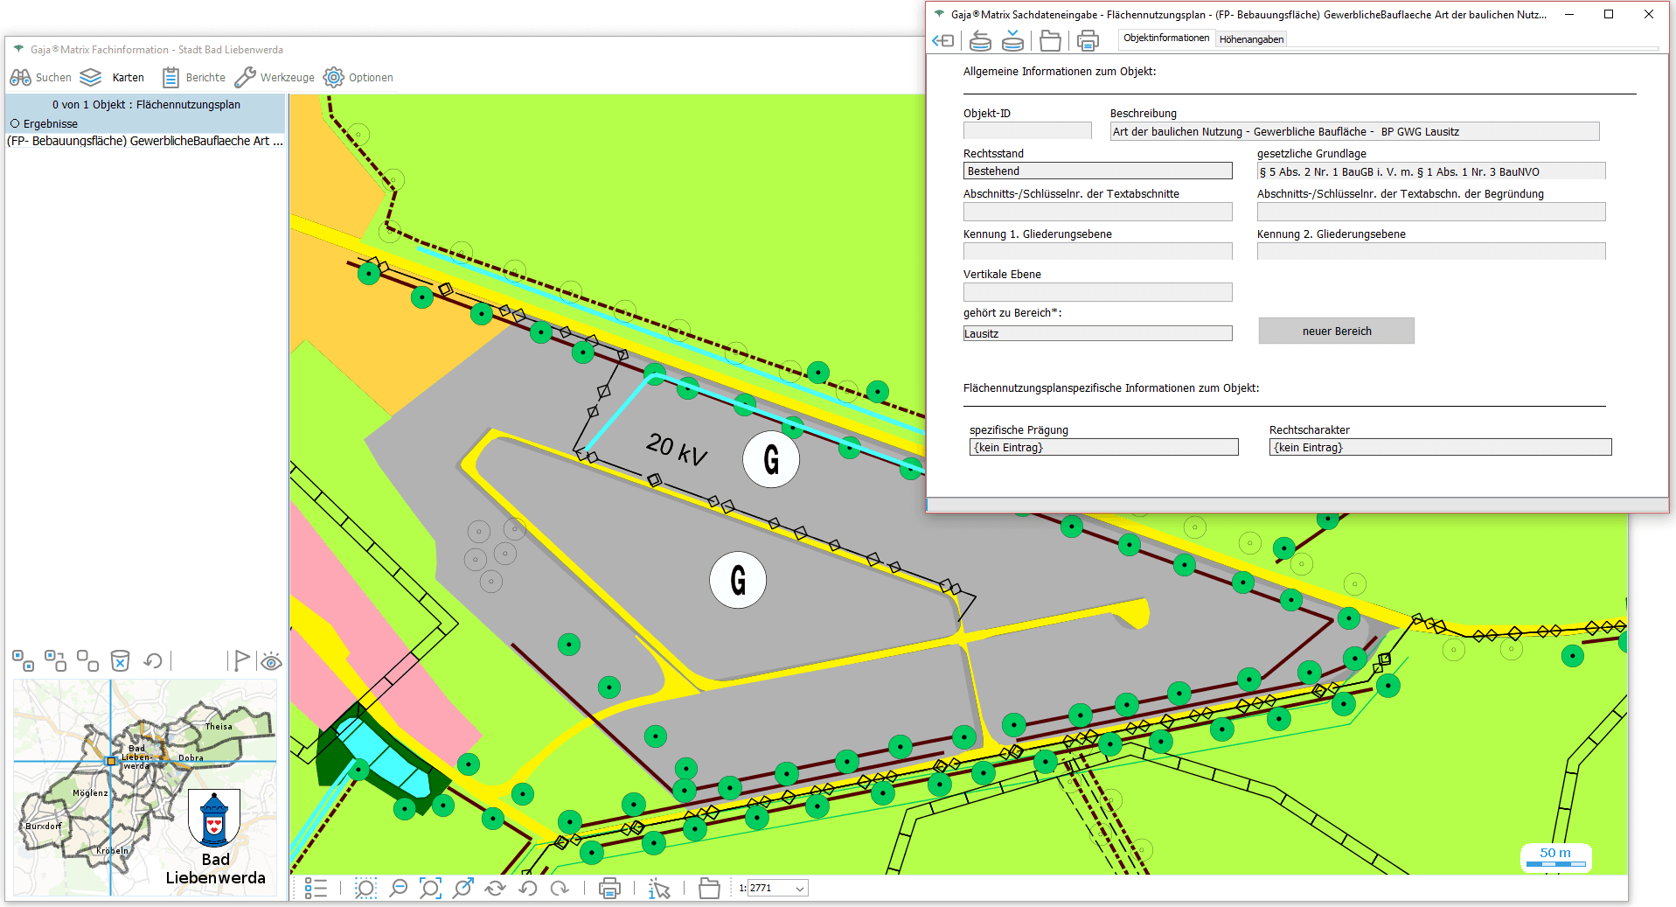Viewport: 1676px width, 907px height.
Task: Click the Bad Liebenwerda overview map thumbnail
Action: coord(145,787)
